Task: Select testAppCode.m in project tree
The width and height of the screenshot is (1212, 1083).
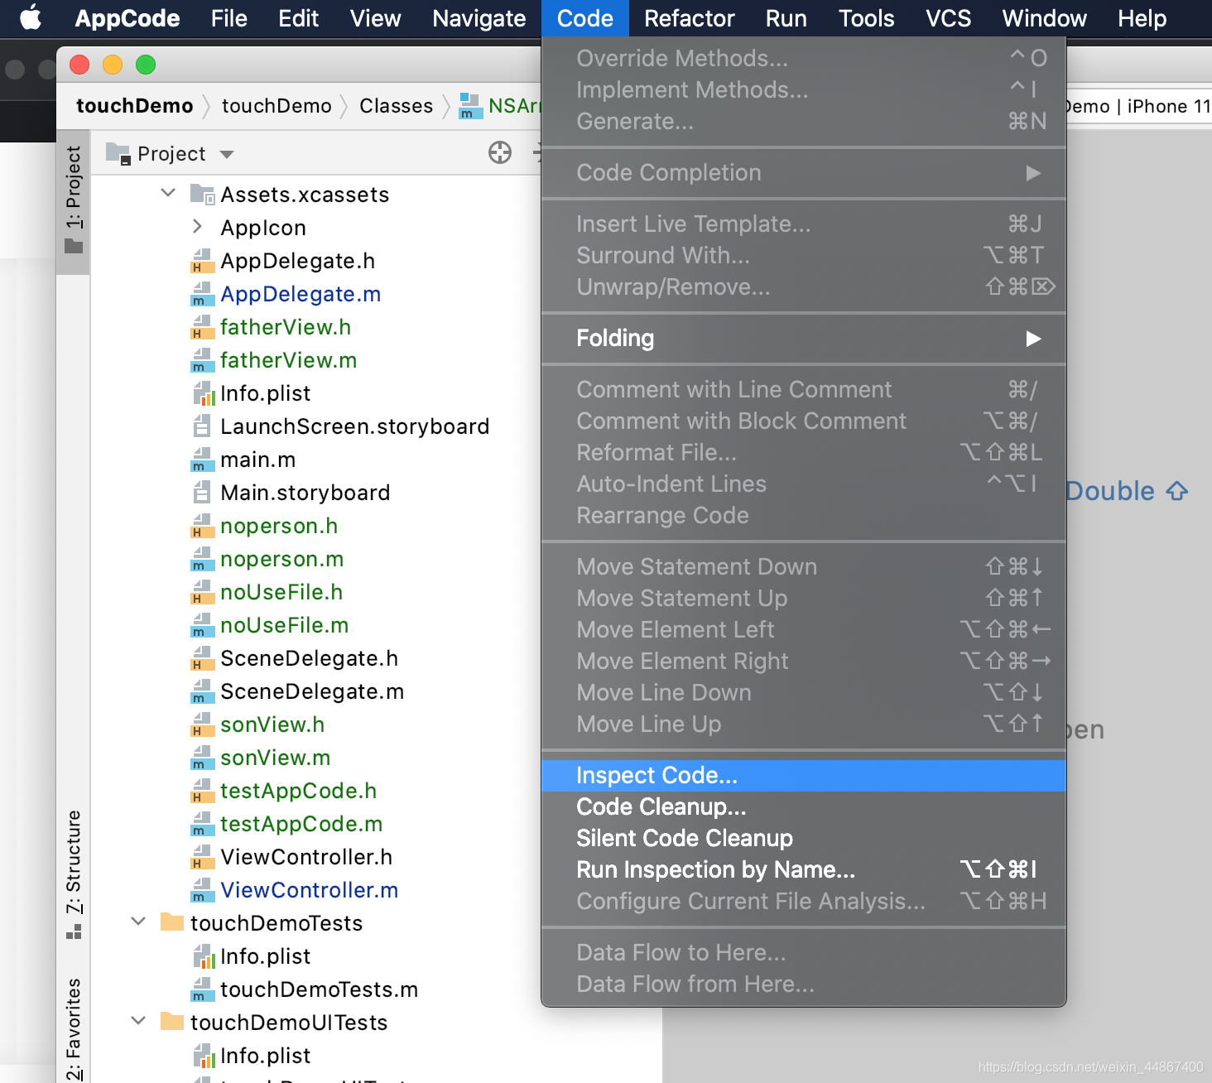Action: tap(301, 824)
